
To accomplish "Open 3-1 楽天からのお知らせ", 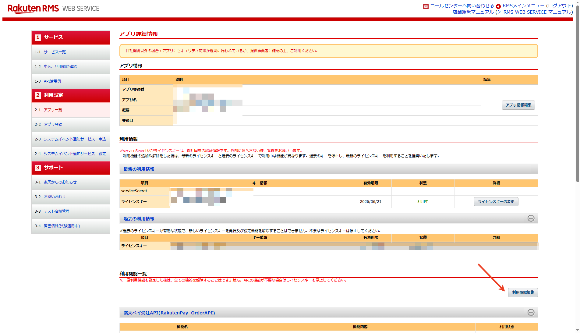I will [71, 182].
